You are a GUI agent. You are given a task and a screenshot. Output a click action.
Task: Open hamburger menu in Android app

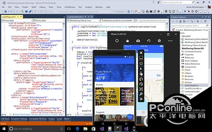[x=97, y=61]
